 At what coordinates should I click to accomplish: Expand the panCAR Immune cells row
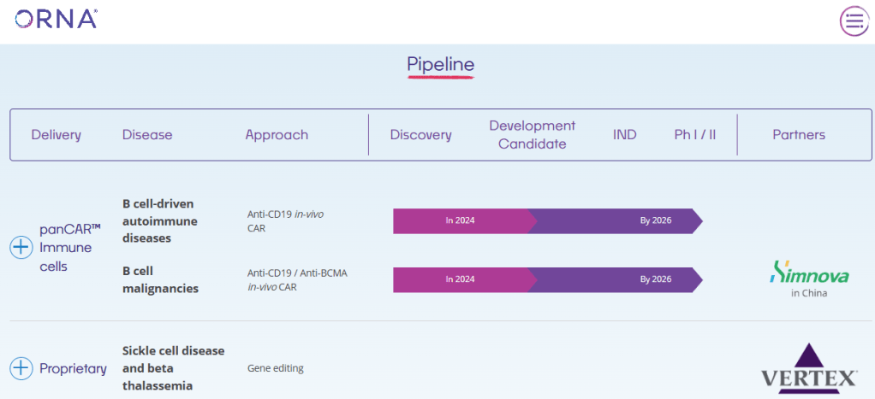(x=21, y=248)
